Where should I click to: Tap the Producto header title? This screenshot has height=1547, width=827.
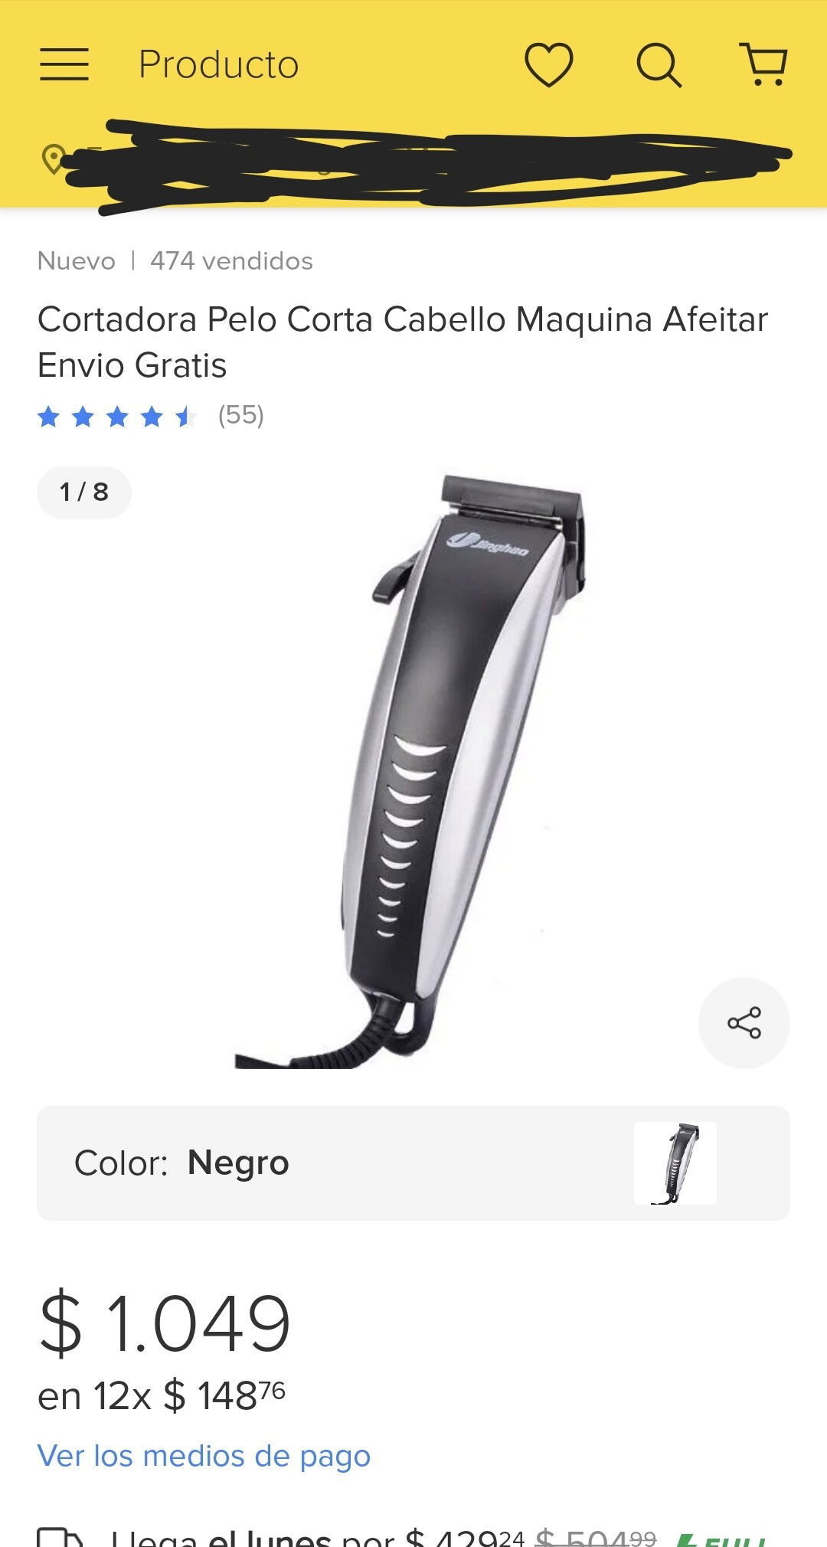218,64
